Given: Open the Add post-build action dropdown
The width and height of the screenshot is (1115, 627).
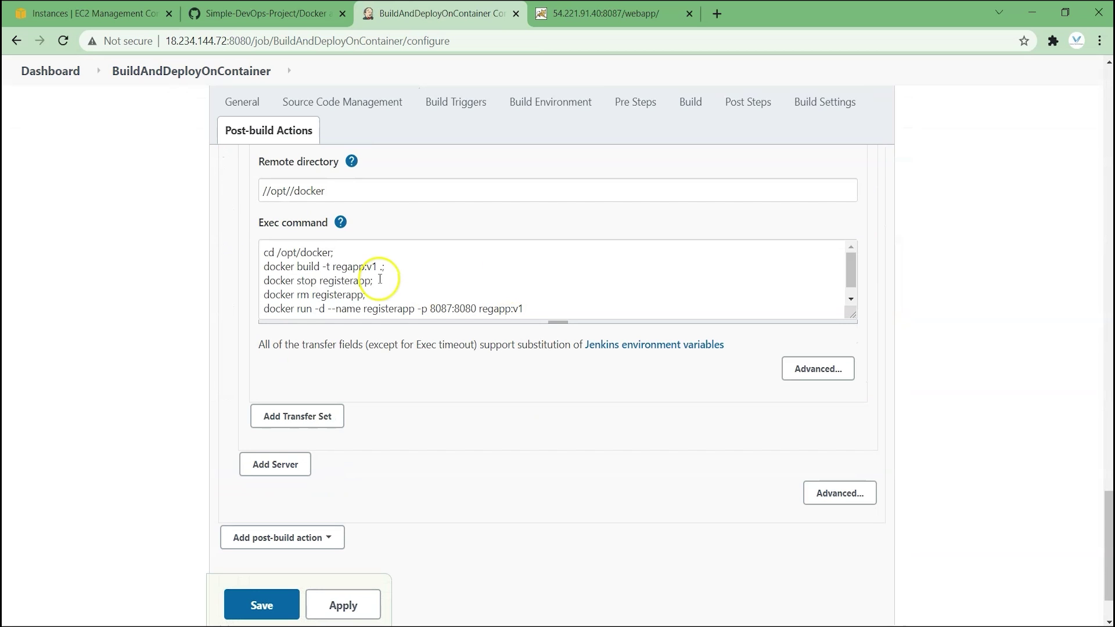Looking at the screenshot, I should tap(282, 538).
